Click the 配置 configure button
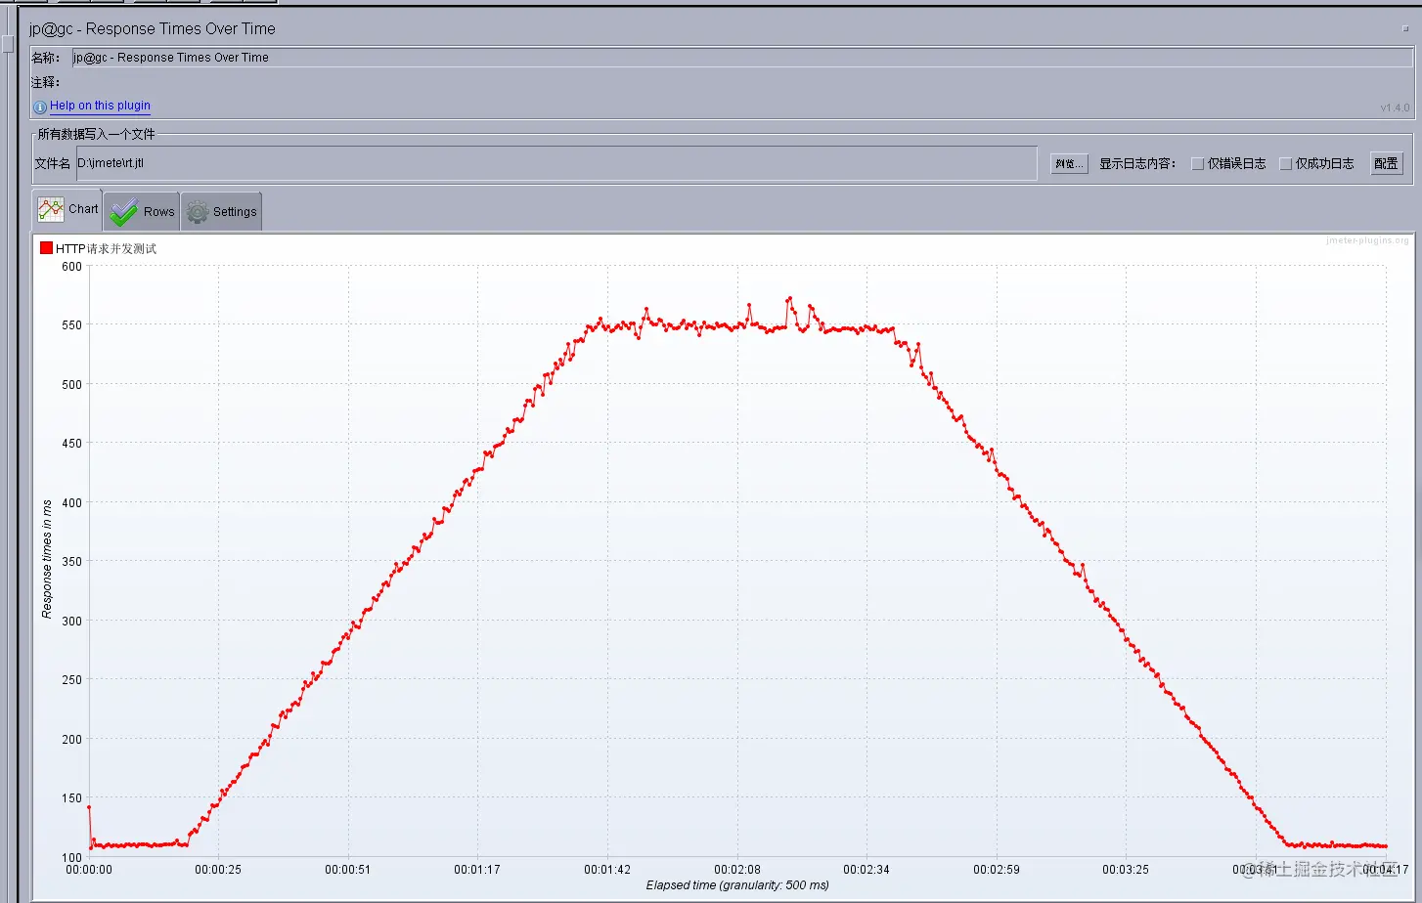The width and height of the screenshot is (1422, 903). (x=1386, y=163)
